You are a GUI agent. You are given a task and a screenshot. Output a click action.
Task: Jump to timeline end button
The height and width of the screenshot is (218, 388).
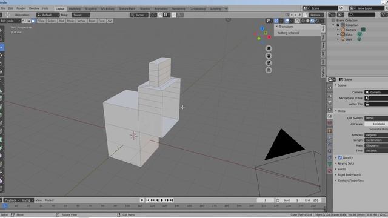(172, 200)
